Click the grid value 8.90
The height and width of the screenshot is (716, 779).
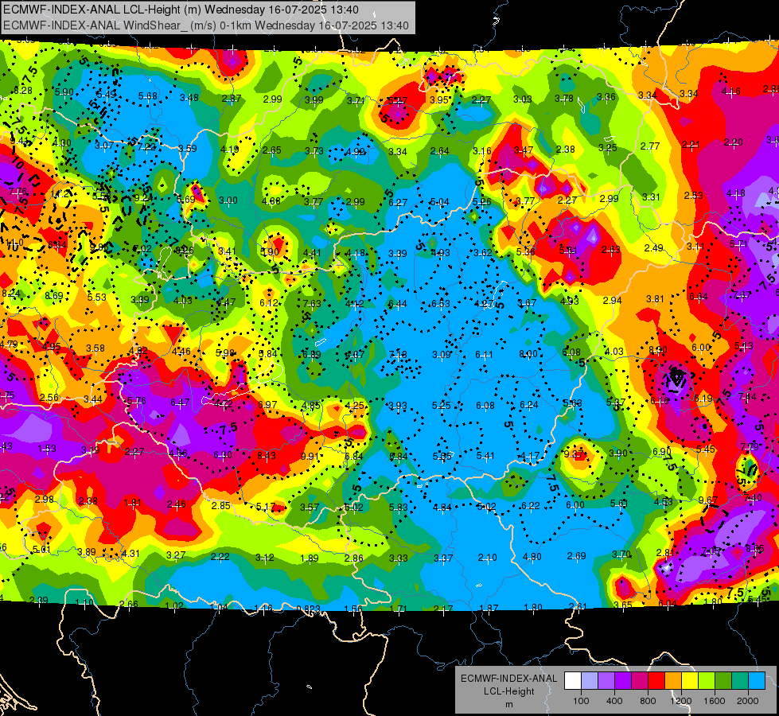pos(658,350)
